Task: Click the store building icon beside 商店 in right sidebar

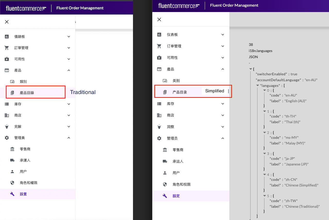Action: 159,115
